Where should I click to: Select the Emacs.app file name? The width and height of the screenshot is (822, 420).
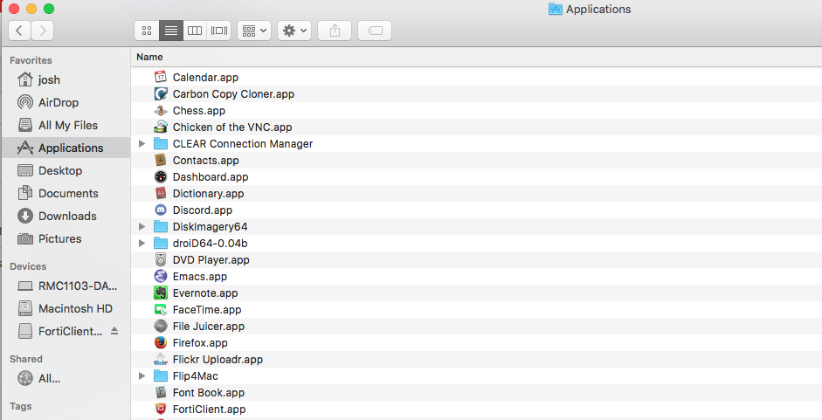(200, 276)
